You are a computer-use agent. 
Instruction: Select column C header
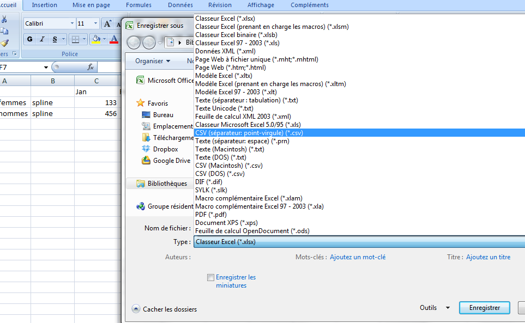point(96,81)
